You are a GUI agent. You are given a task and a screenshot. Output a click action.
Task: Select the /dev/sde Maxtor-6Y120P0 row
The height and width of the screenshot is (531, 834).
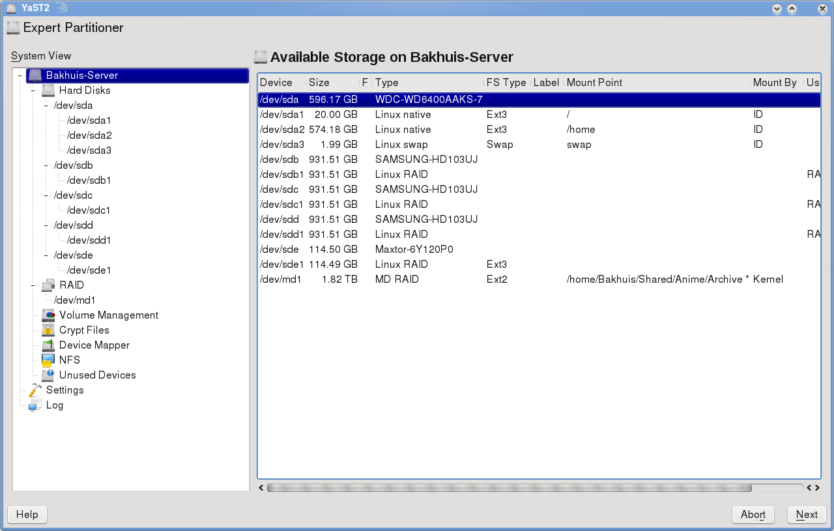point(539,250)
